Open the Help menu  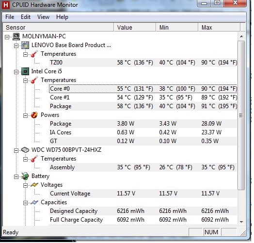coord(62,17)
